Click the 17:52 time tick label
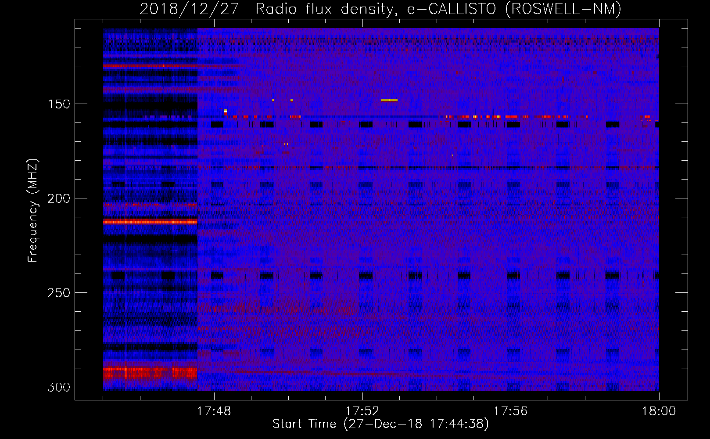 [362, 411]
